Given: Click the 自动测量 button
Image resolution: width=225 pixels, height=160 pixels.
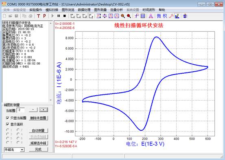Looking at the screenshot, I should click(x=38, y=131).
